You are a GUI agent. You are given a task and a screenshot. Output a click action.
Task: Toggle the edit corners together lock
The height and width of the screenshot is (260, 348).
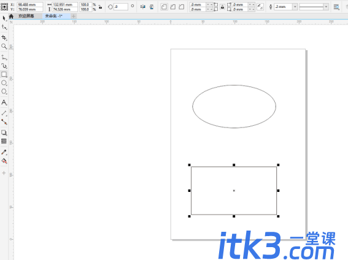[222, 7]
